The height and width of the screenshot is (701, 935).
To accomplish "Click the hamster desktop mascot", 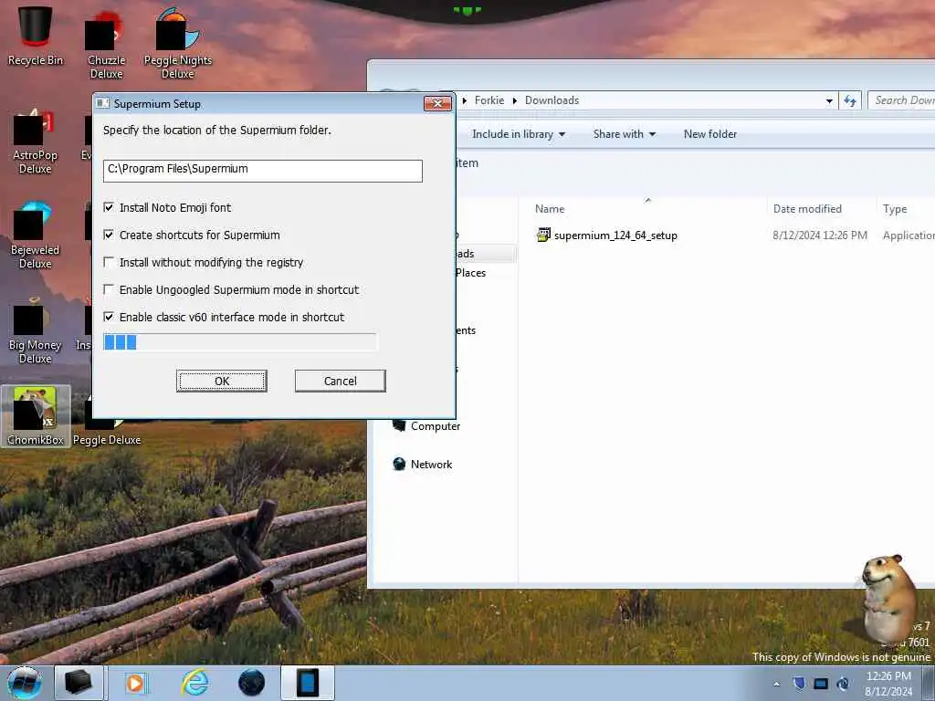I will 888,598.
